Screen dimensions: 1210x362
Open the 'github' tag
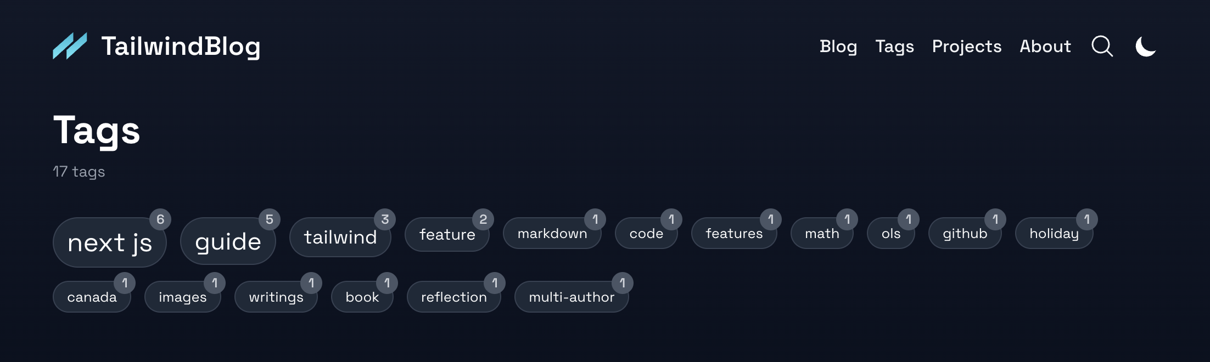965,234
